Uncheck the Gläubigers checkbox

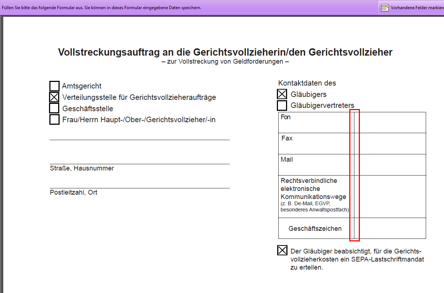tap(282, 94)
